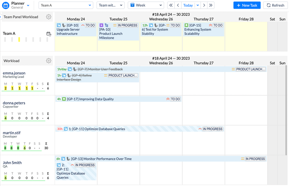
Task: Click the scheduling calendar icon beside Team A
Action: point(49,34)
